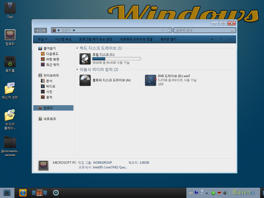Launch Media Player from taskbar
The height and width of the screenshot is (198, 264).
coord(56,193)
